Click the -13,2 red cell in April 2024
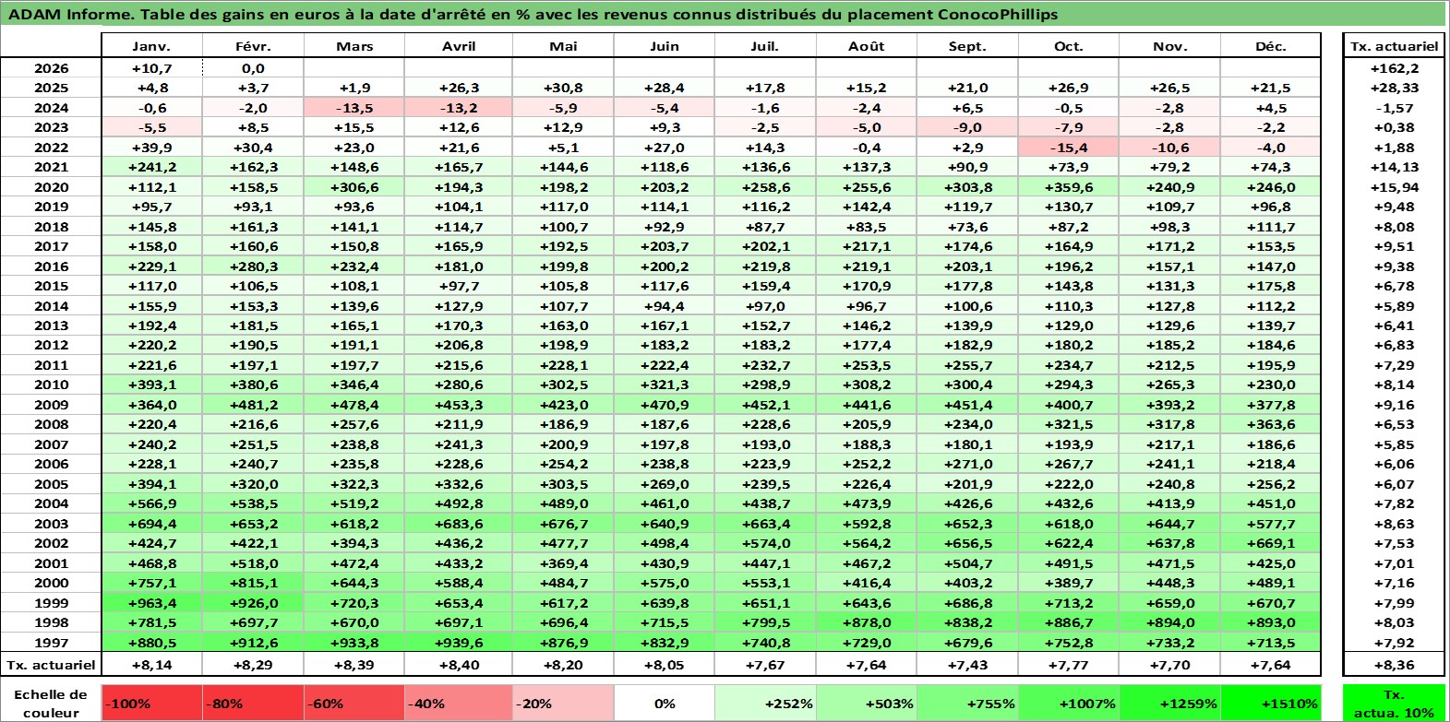The image size is (1450, 722). point(459,108)
